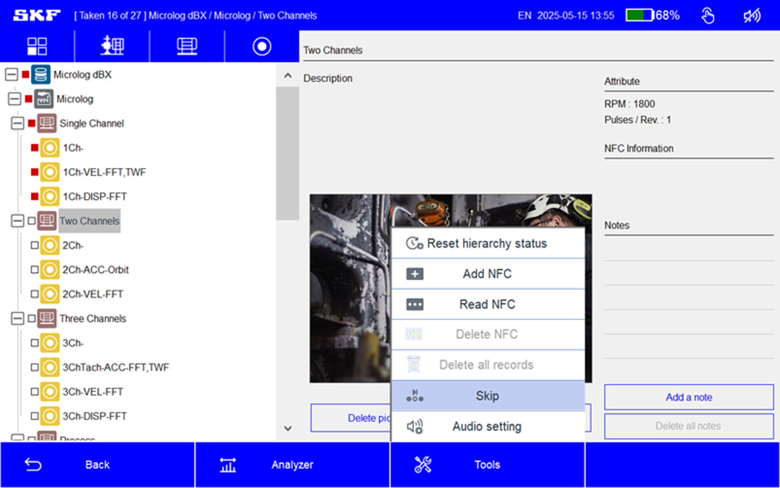The width and height of the screenshot is (780, 488).
Task: Click the hierarchy tree scrollbar thumb
Action: click(287, 153)
